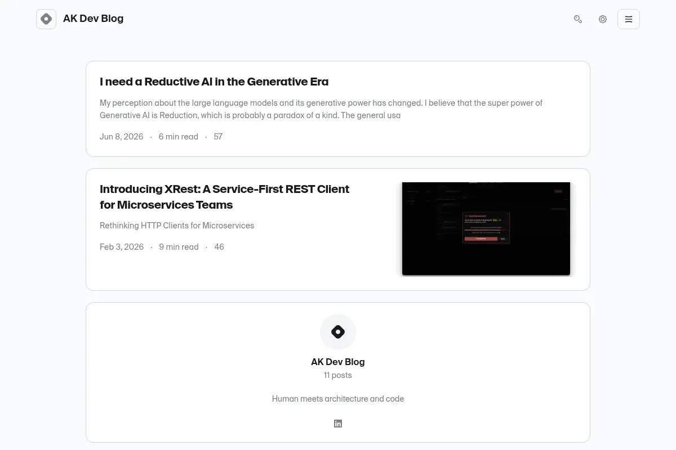Click the blog logo icon in header

pyautogui.click(x=46, y=19)
